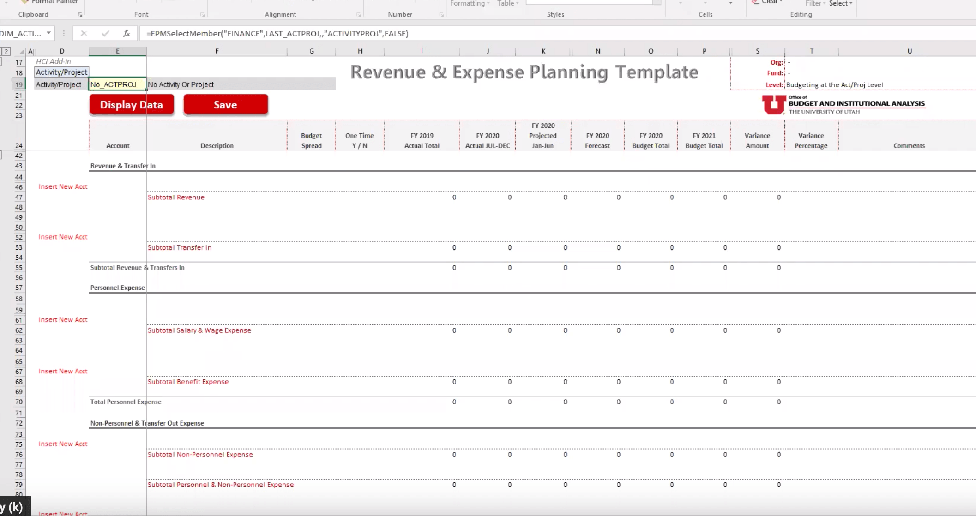The image size is (976, 516).
Task: Select column F header
Action: 217,51
